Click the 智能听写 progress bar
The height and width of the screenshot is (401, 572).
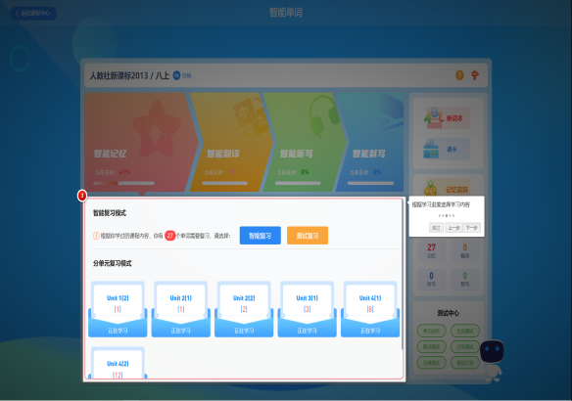(x=298, y=183)
